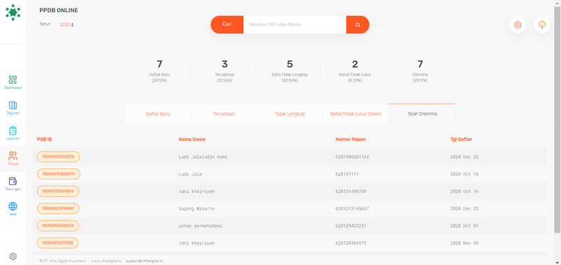Image resolution: width=561 pixels, height=265 pixels.
Task: Click the cloud download button
Action: coord(542,25)
